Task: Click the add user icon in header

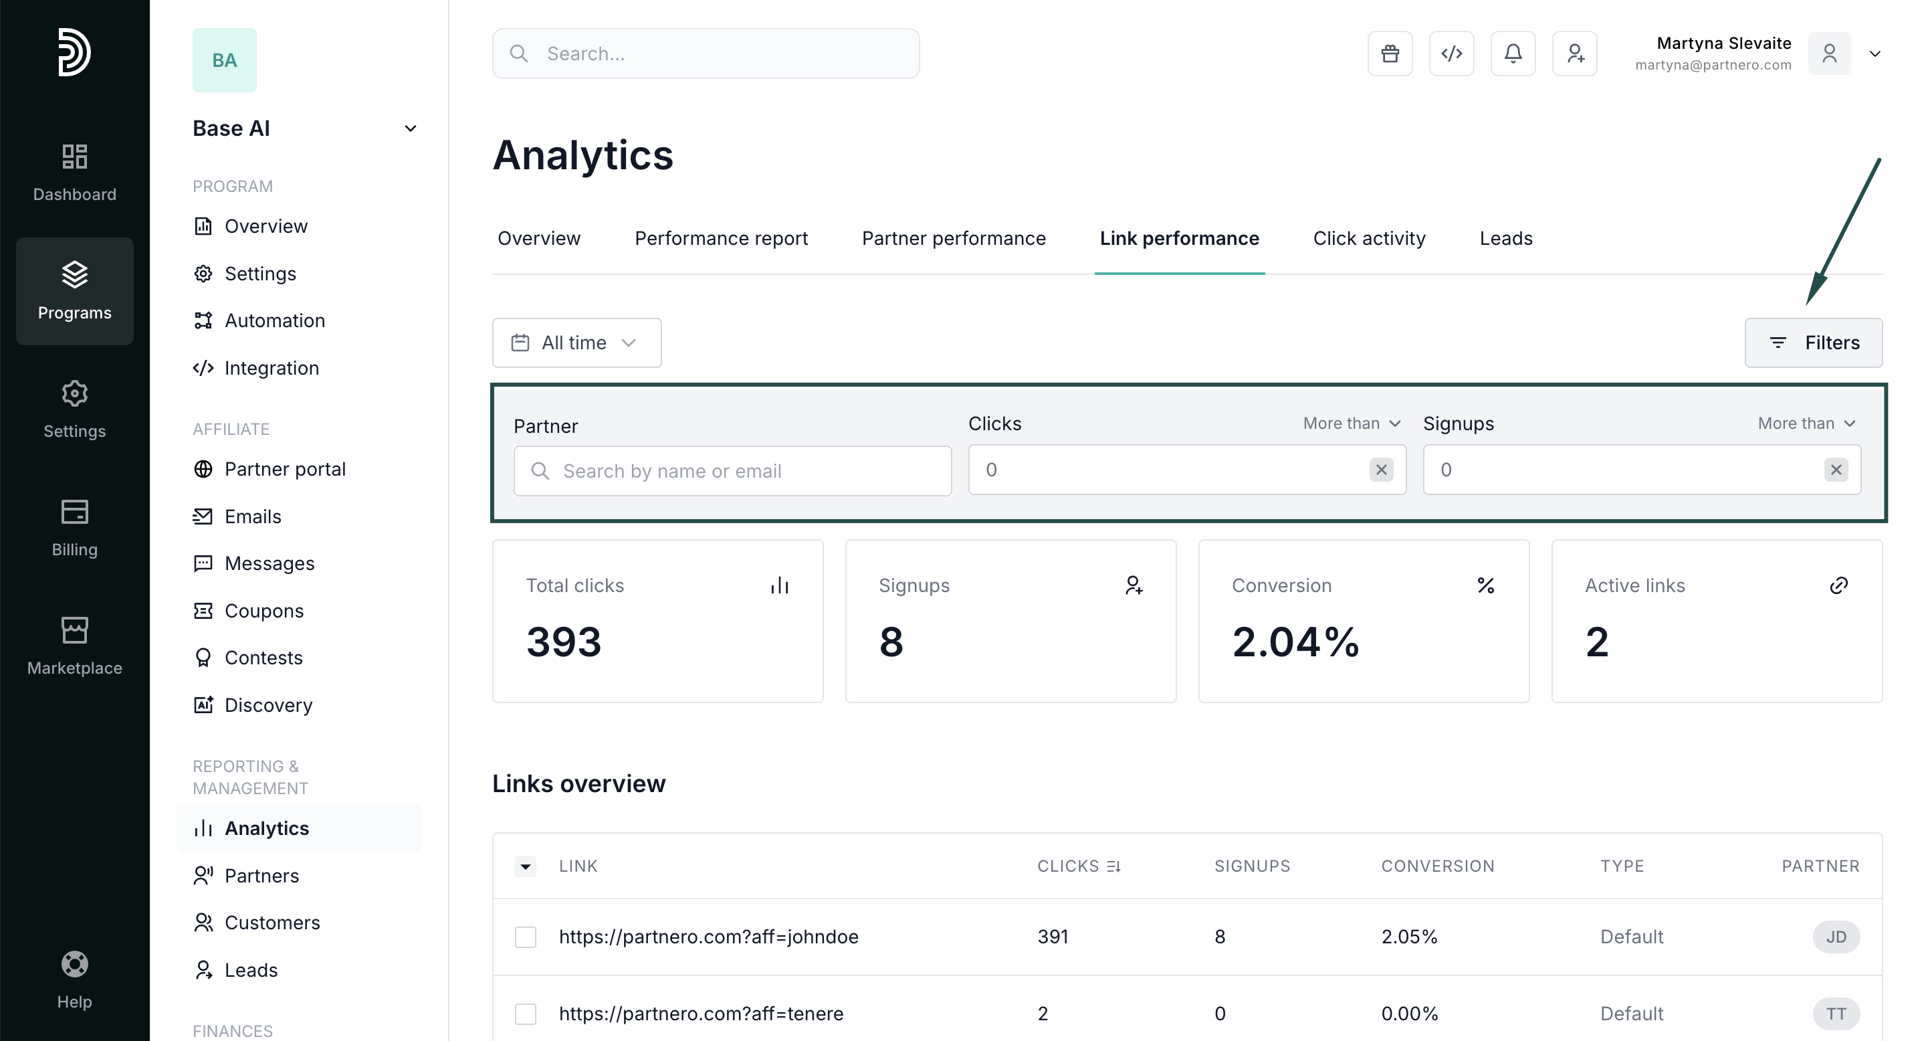Action: pyautogui.click(x=1574, y=54)
